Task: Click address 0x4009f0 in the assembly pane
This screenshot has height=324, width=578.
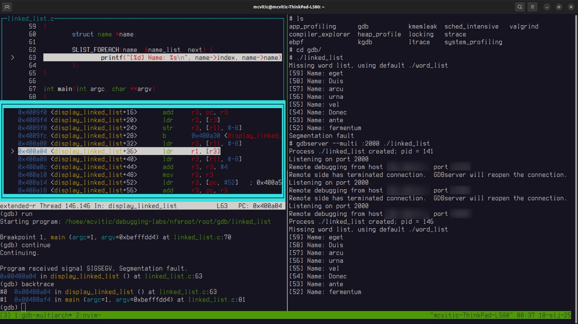Action: point(33,112)
